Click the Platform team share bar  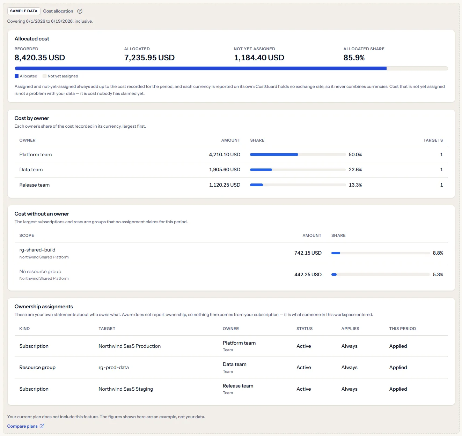298,155
